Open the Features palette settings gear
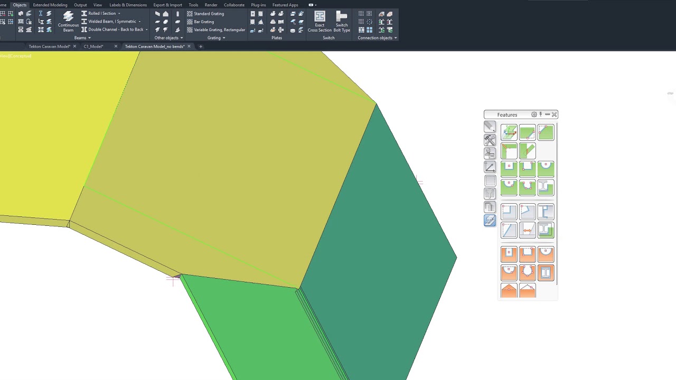 (534, 115)
